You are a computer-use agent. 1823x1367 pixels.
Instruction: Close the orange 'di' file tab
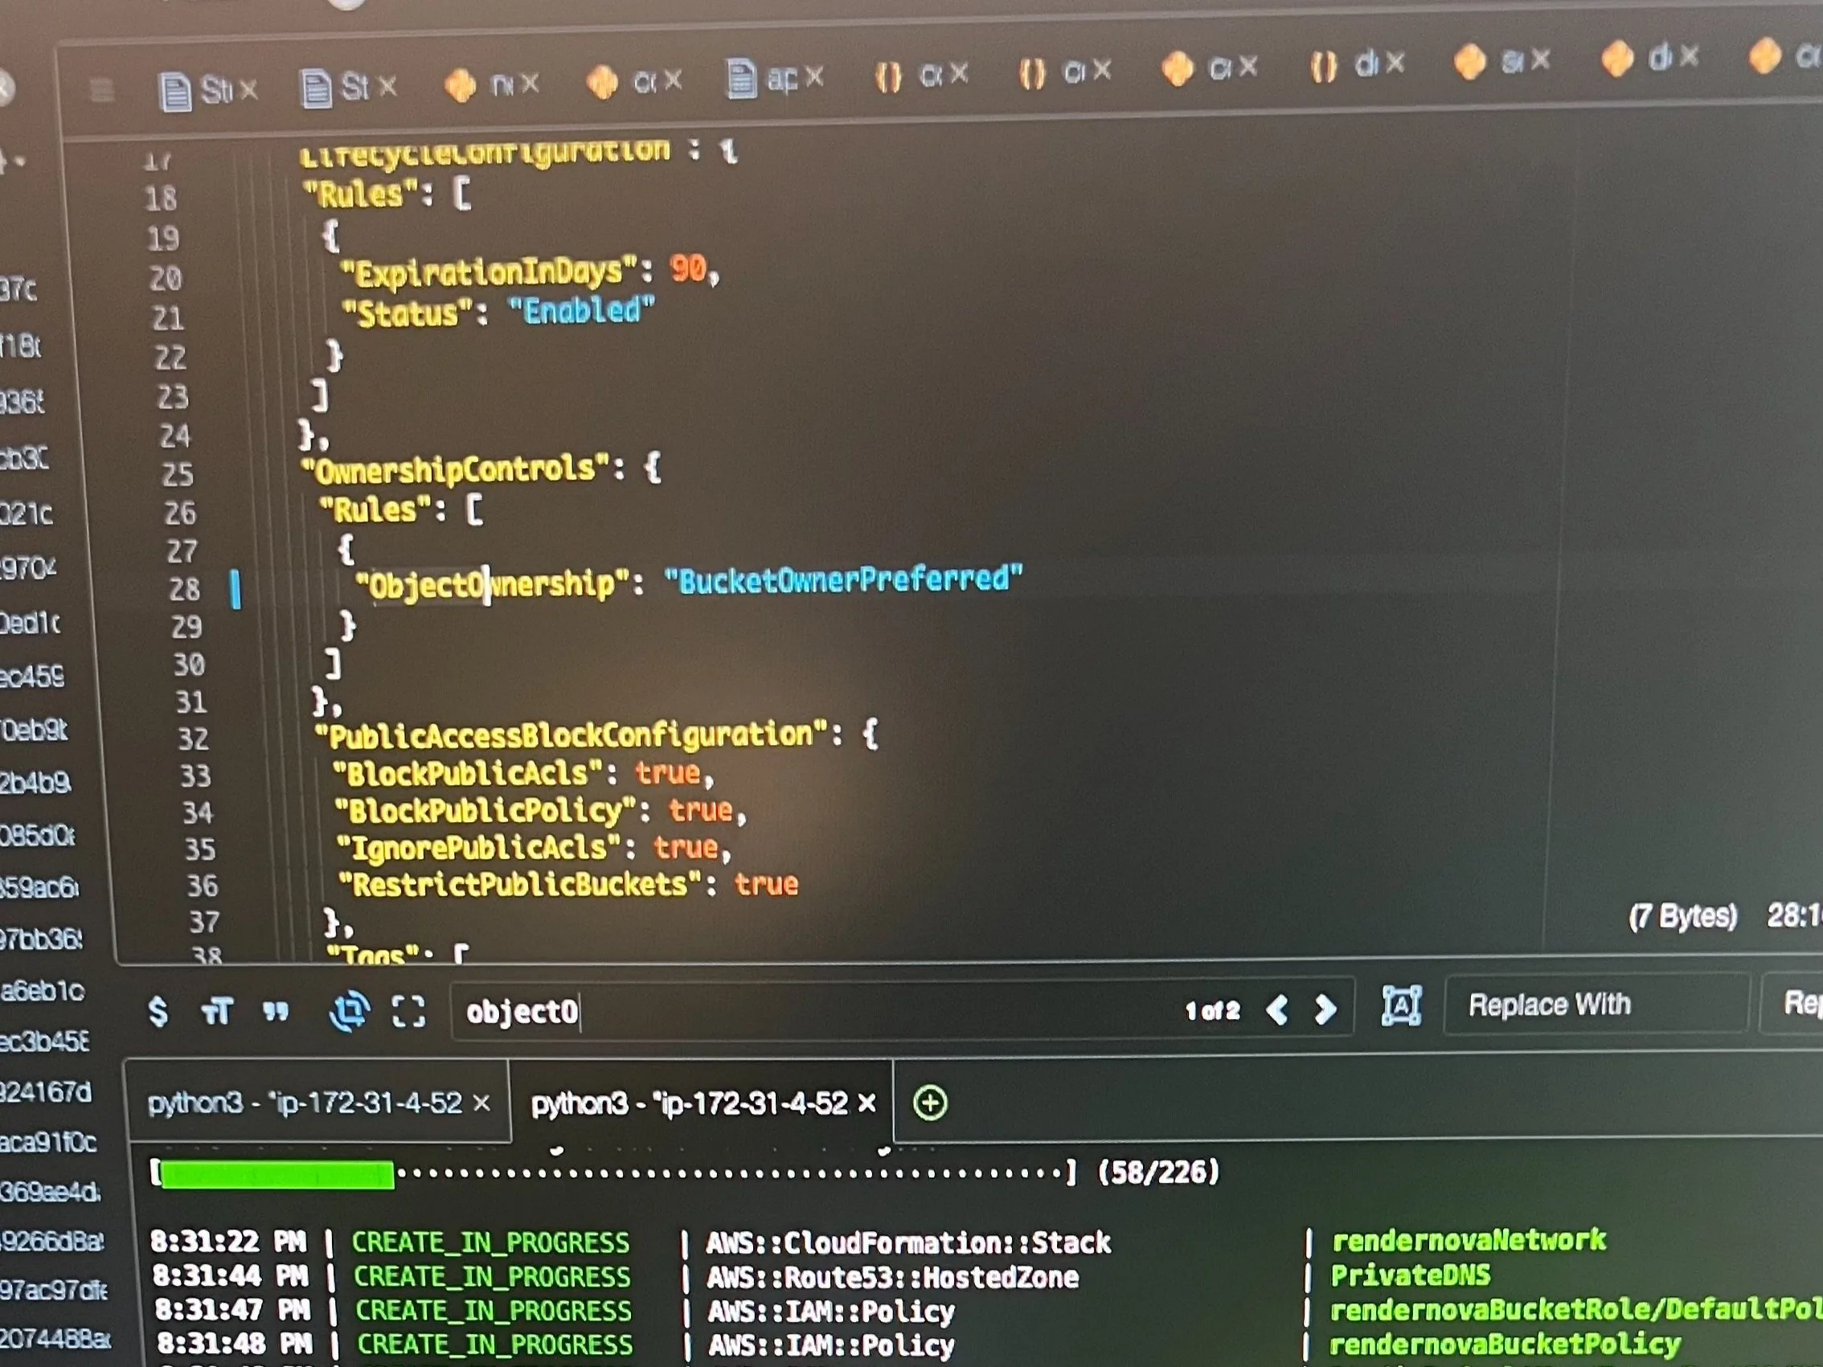1689,56
